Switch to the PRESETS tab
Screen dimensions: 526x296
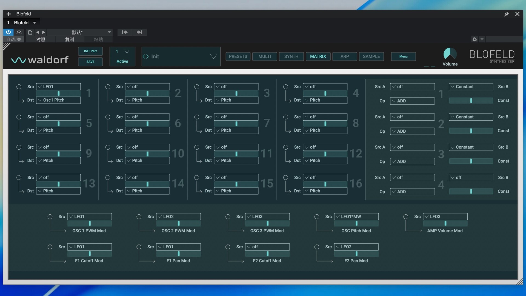point(238,56)
